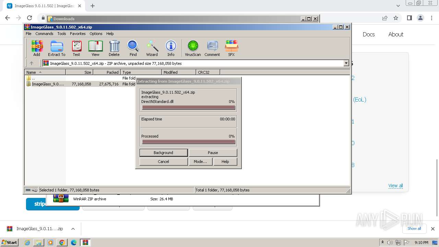Close the downloads bar
This screenshot has height=247, width=439.
pos(432,229)
